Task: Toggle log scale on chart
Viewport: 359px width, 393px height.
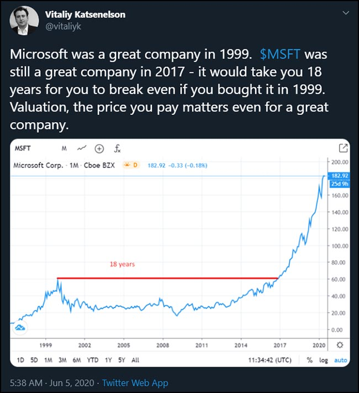Action: pos(324,360)
